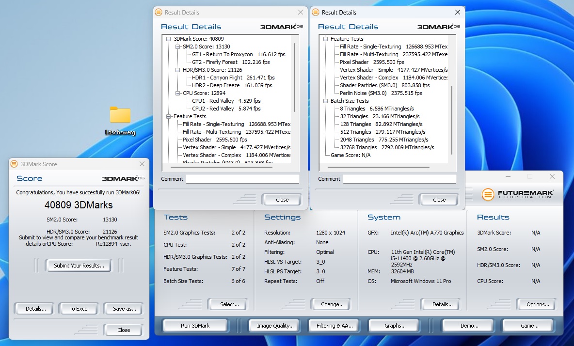Click the Save as... button

coord(125,309)
